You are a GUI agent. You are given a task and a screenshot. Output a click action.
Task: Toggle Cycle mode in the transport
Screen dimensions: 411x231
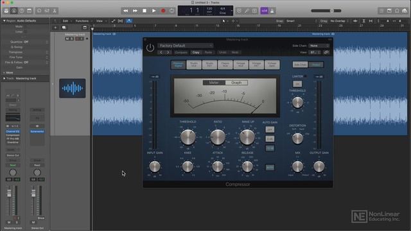(x=172, y=11)
